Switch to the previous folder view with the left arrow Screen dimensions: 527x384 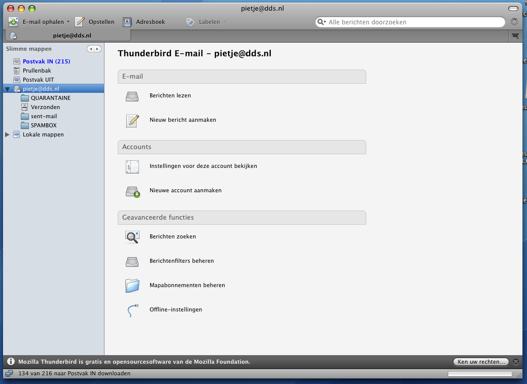(x=91, y=49)
